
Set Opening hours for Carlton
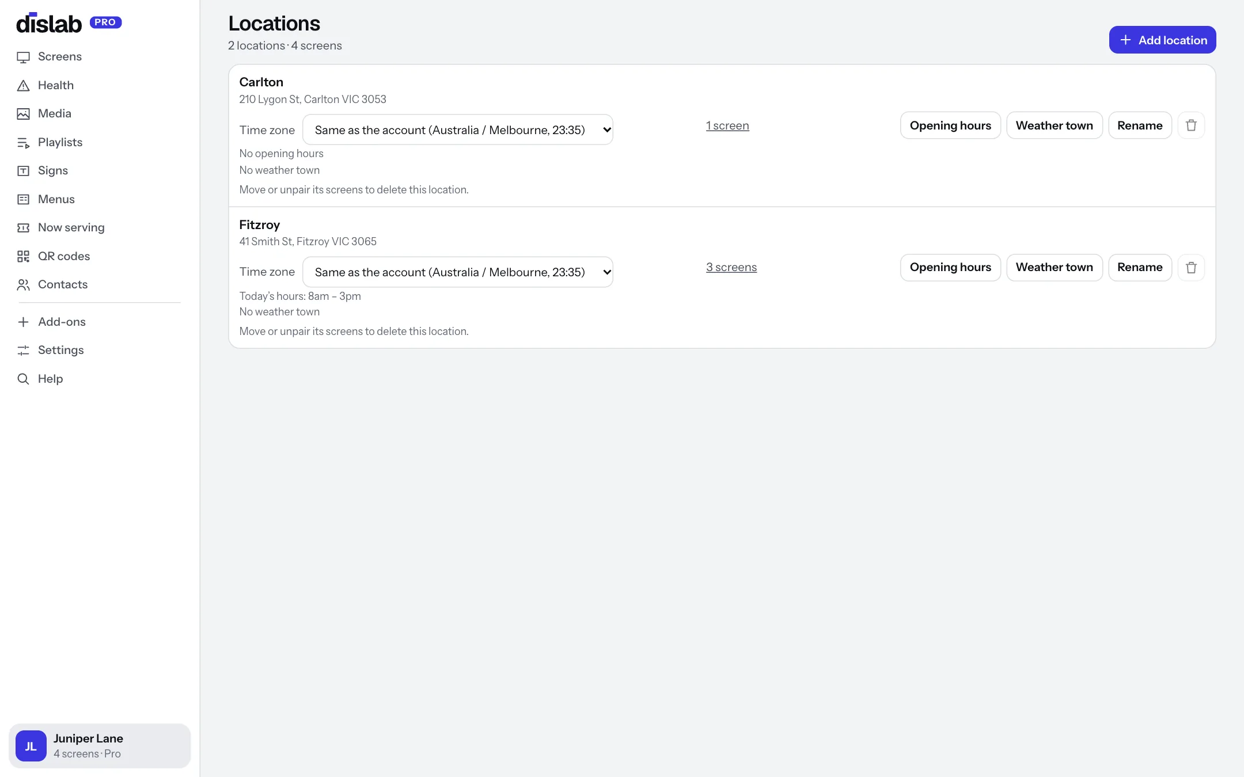coord(950,125)
